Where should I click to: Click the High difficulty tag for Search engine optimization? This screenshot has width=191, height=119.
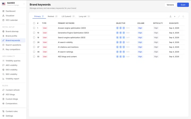[156, 38]
